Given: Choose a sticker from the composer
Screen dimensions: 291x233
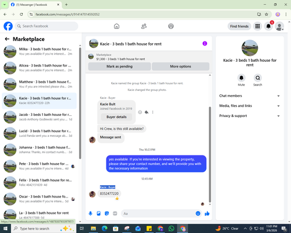Looking at the screenshot, I should 107,214.
